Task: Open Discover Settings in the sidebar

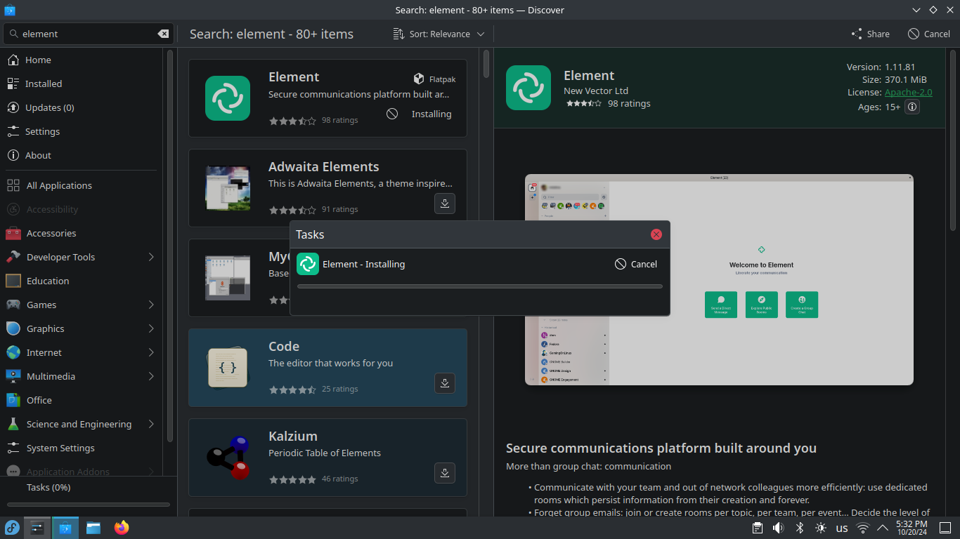Action: 82,131
